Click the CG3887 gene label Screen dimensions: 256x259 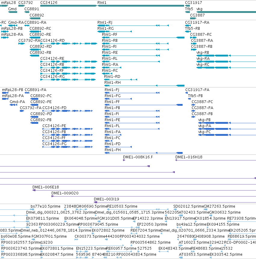tap(197, 15)
